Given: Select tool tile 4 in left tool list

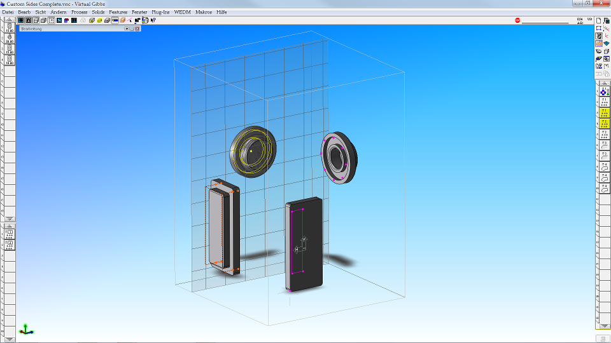Looking at the screenshot, I should [x=10, y=60].
